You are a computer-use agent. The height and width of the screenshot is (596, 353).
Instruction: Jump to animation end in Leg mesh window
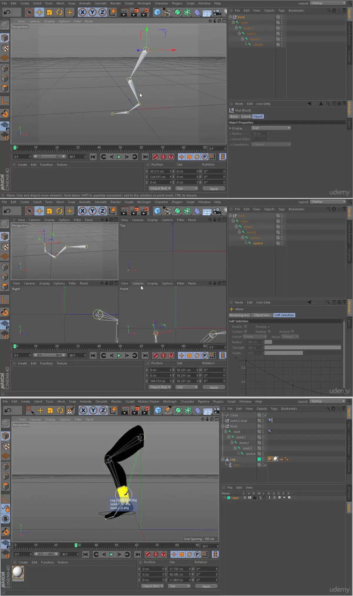point(137,554)
